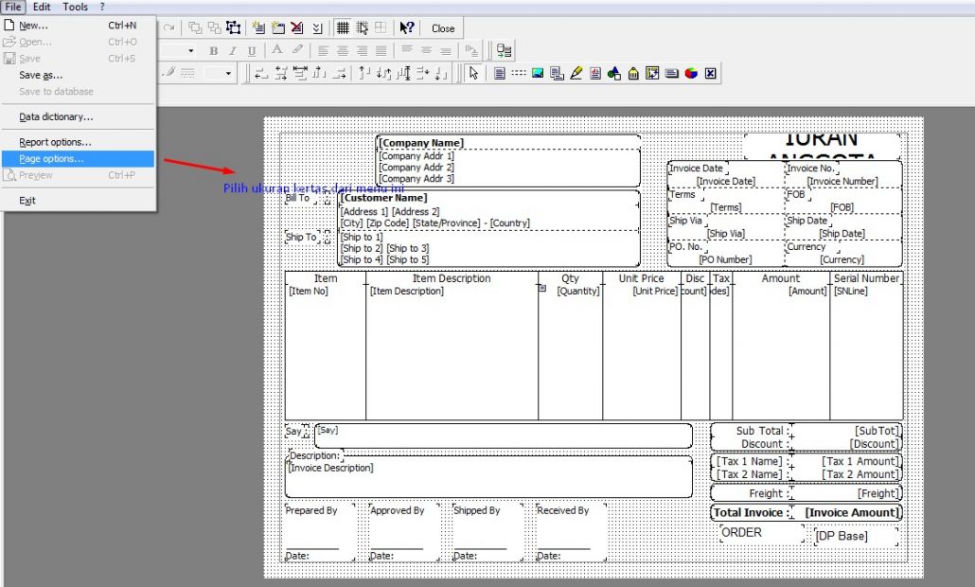The width and height of the screenshot is (975, 587).
Task: Click Align horizontal centers icon
Action: [281, 74]
